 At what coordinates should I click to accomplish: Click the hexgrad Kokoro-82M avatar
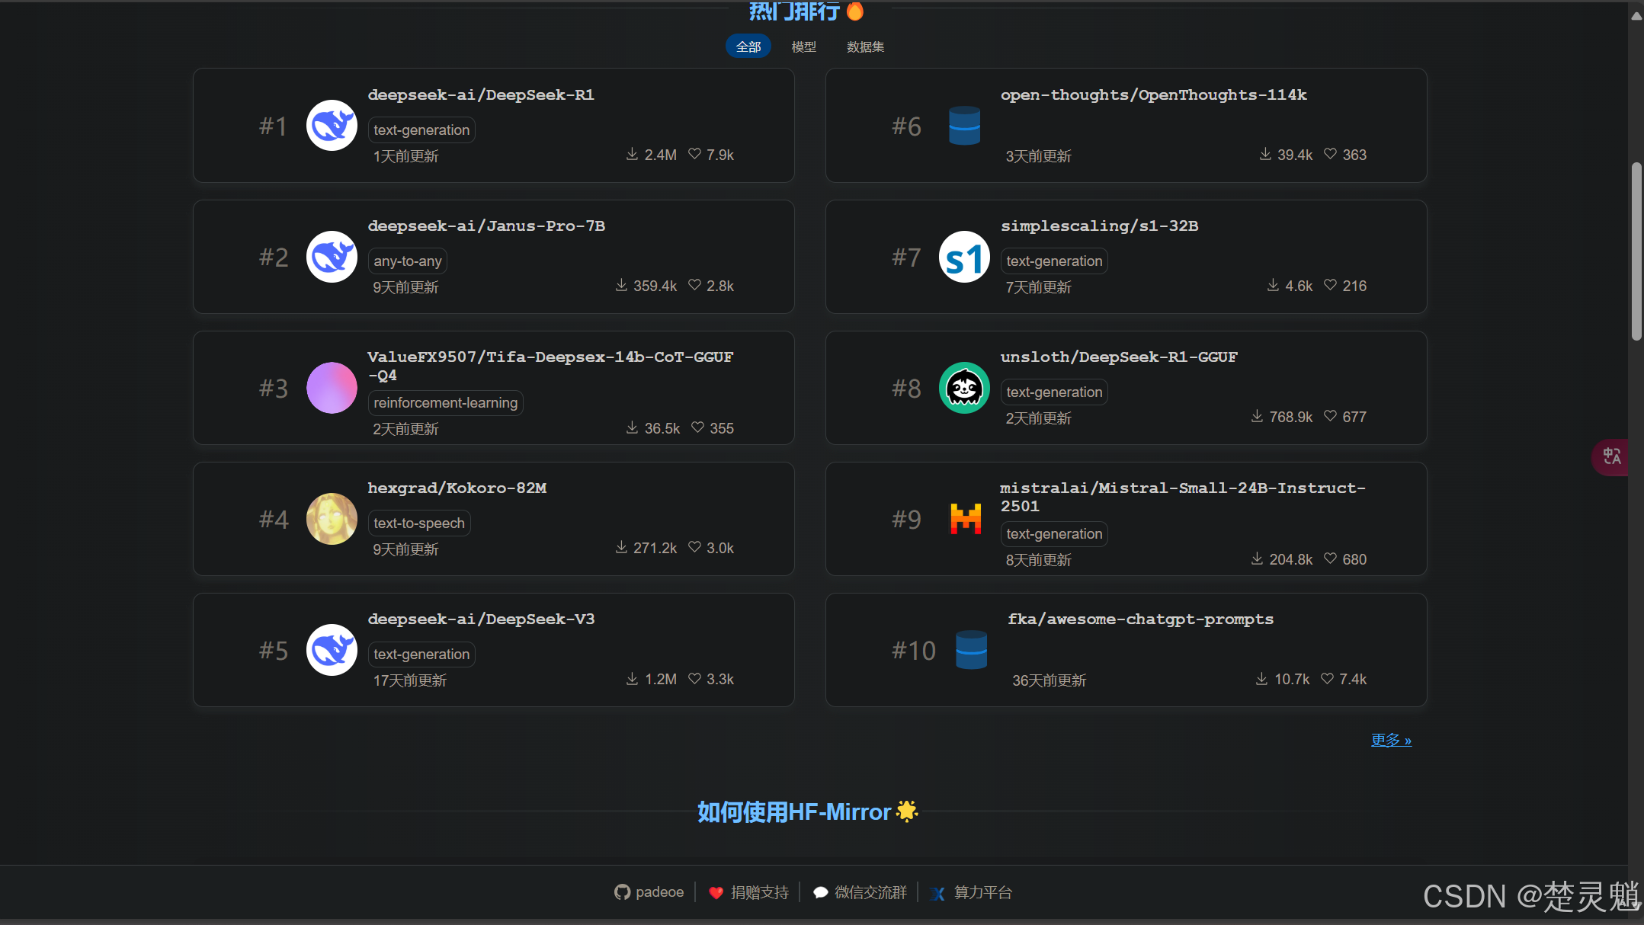(332, 519)
